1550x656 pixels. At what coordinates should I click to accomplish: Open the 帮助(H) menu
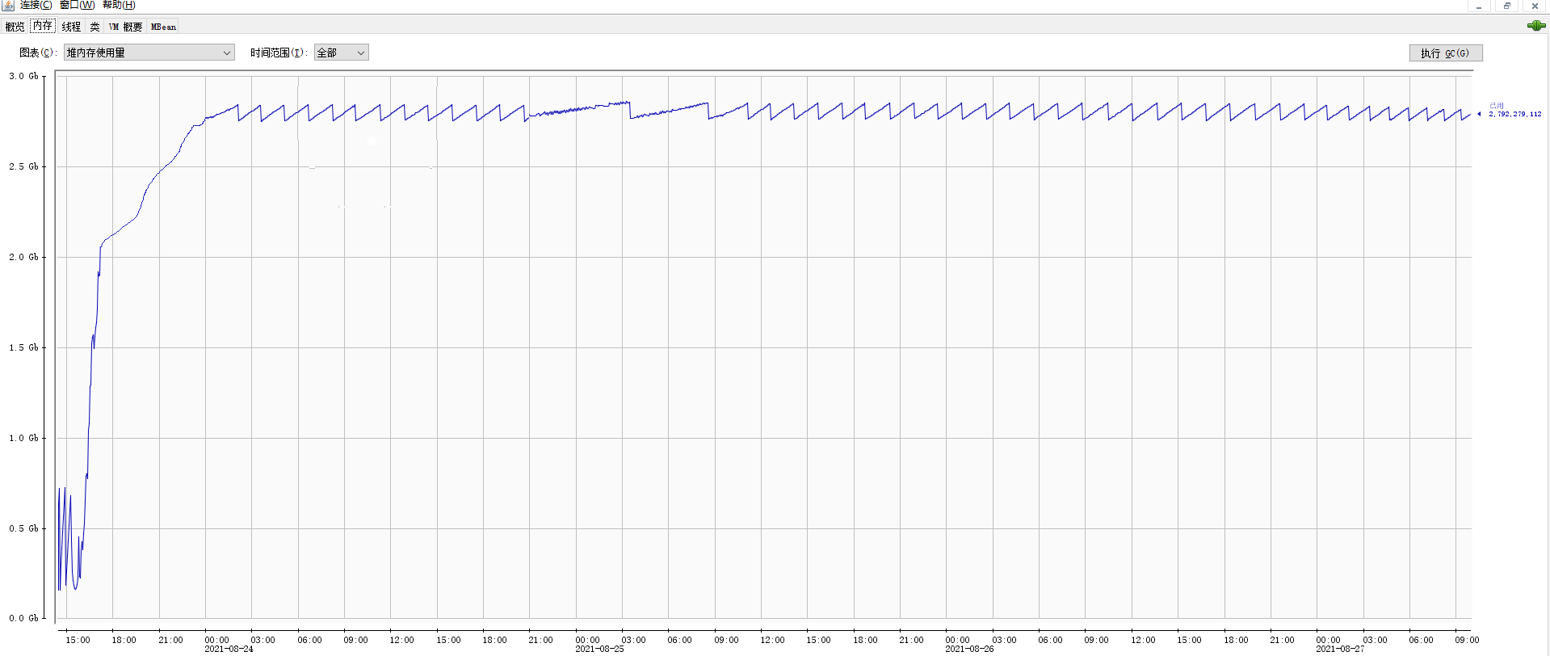(x=119, y=5)
